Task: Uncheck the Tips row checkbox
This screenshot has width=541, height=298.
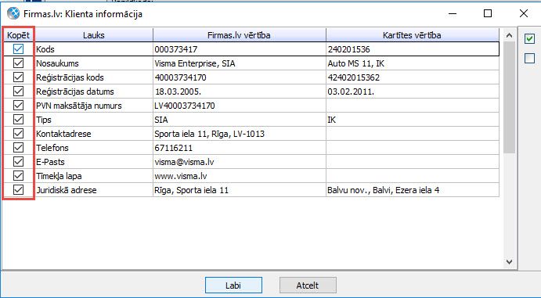Action: tap(18, 120)
